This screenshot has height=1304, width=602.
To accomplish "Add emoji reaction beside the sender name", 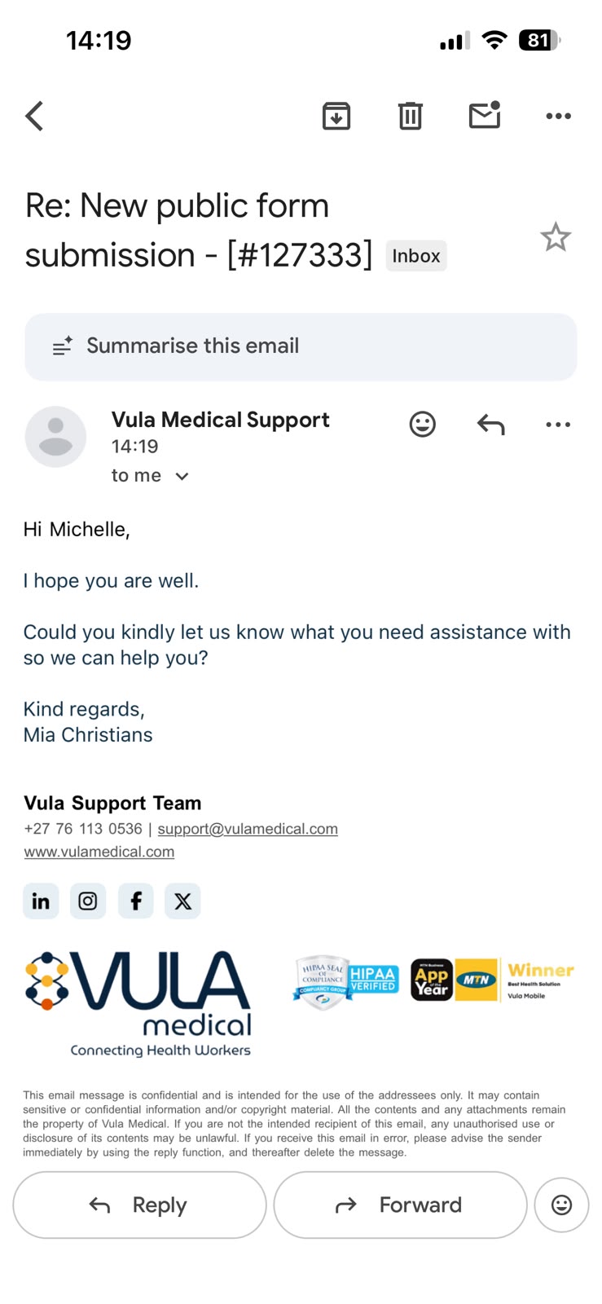I will 422,424.
